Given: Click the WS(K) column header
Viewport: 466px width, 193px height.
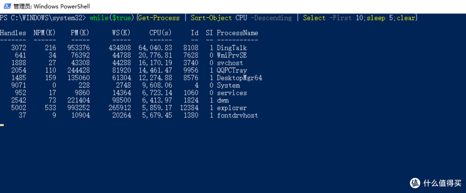Looking at the screenshot, I should (122, 33).
